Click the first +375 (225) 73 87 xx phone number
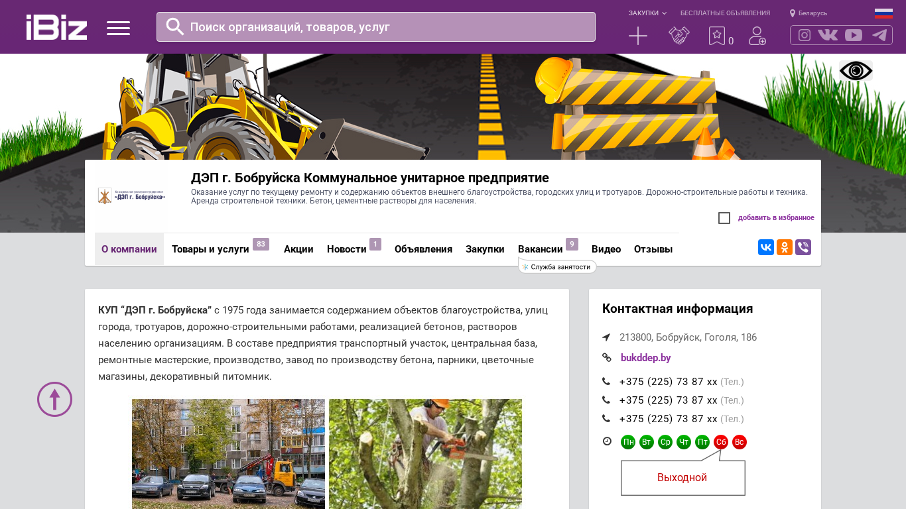Image resolution: width=906 pixels, height=509 pixels. 668,382
